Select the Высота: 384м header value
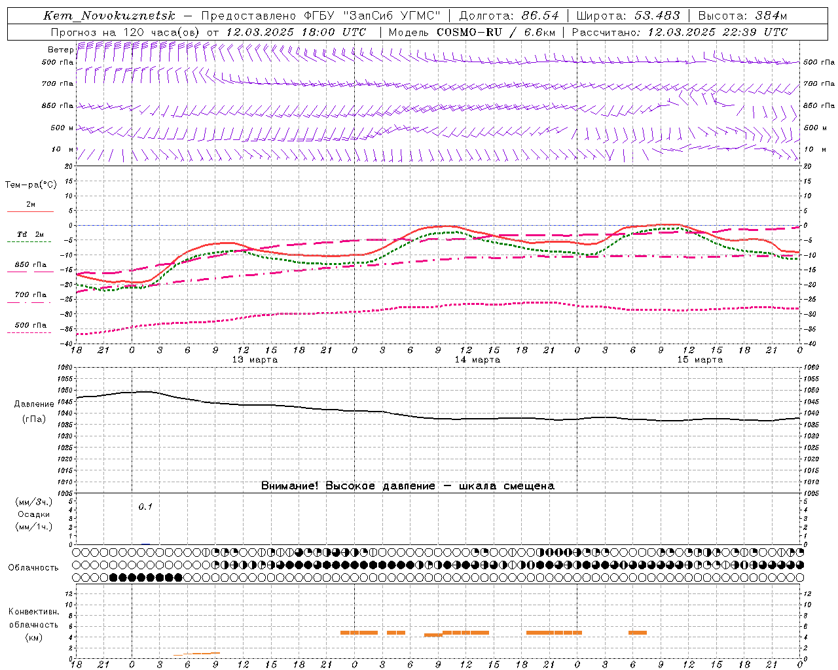Screen dimensions: 838x670 pos(742,16)
